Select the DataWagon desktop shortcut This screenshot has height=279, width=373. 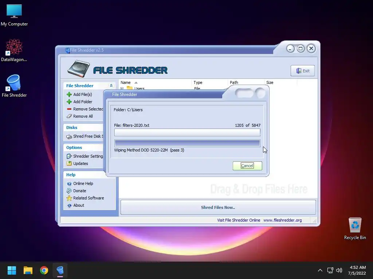point(14,50)
